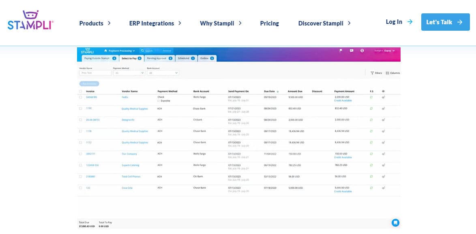Click the link icon in Star Company row
Image resolution: width=476 pixels, height=234 pixels.
coord(384,154)
